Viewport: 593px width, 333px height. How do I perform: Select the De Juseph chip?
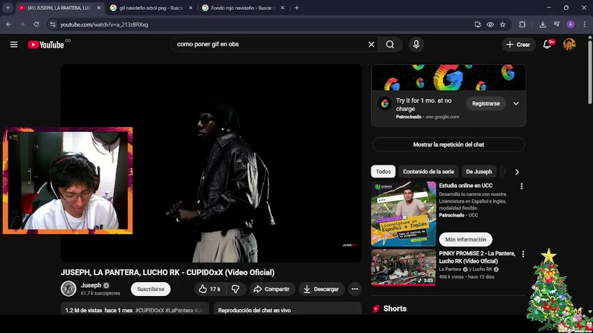pos(479,172)
